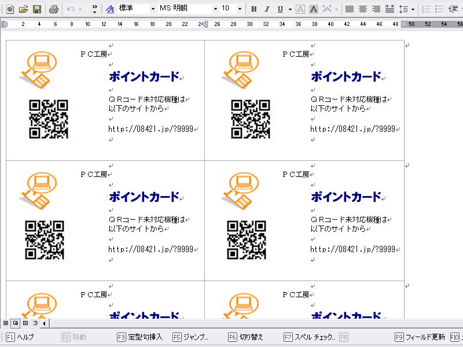Click http://08421.jp/?9999 in top-left card
The height and width of the screenshot is (347, 463).
click(x=150, y=129)
